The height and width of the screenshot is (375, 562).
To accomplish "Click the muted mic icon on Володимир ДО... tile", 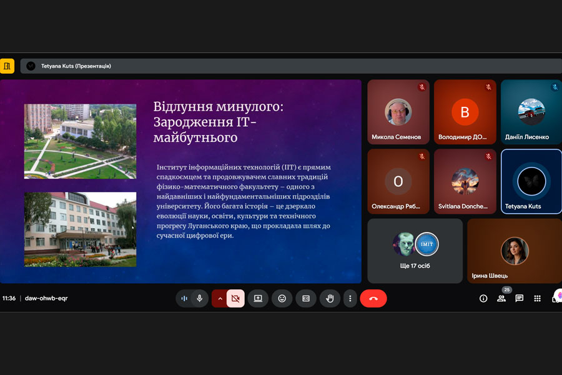I will pyautogui.click(x=488, y=87).
